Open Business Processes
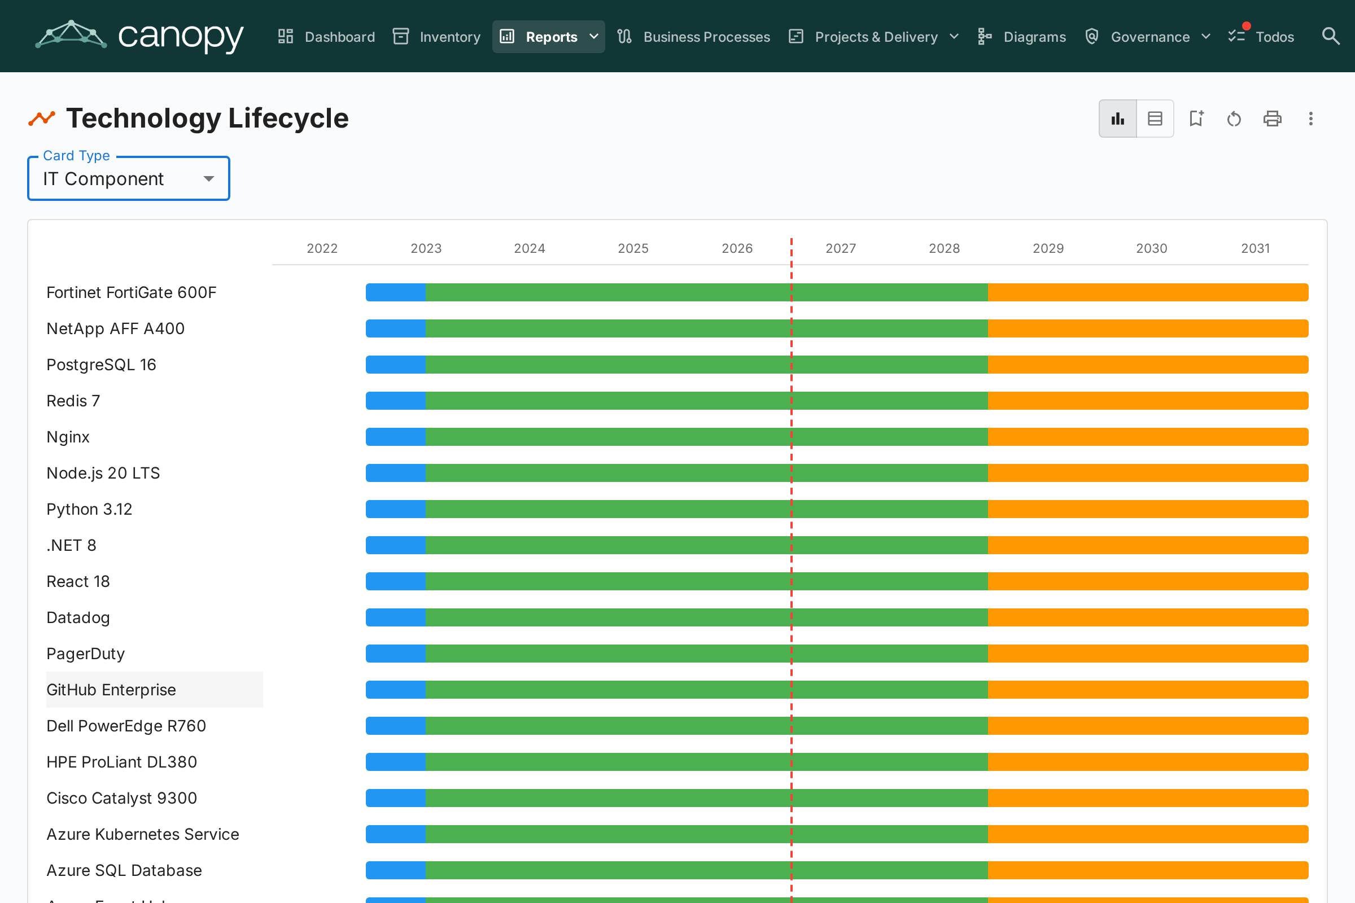The height and width of the screenshot is (903, 1355). (693, 37)
